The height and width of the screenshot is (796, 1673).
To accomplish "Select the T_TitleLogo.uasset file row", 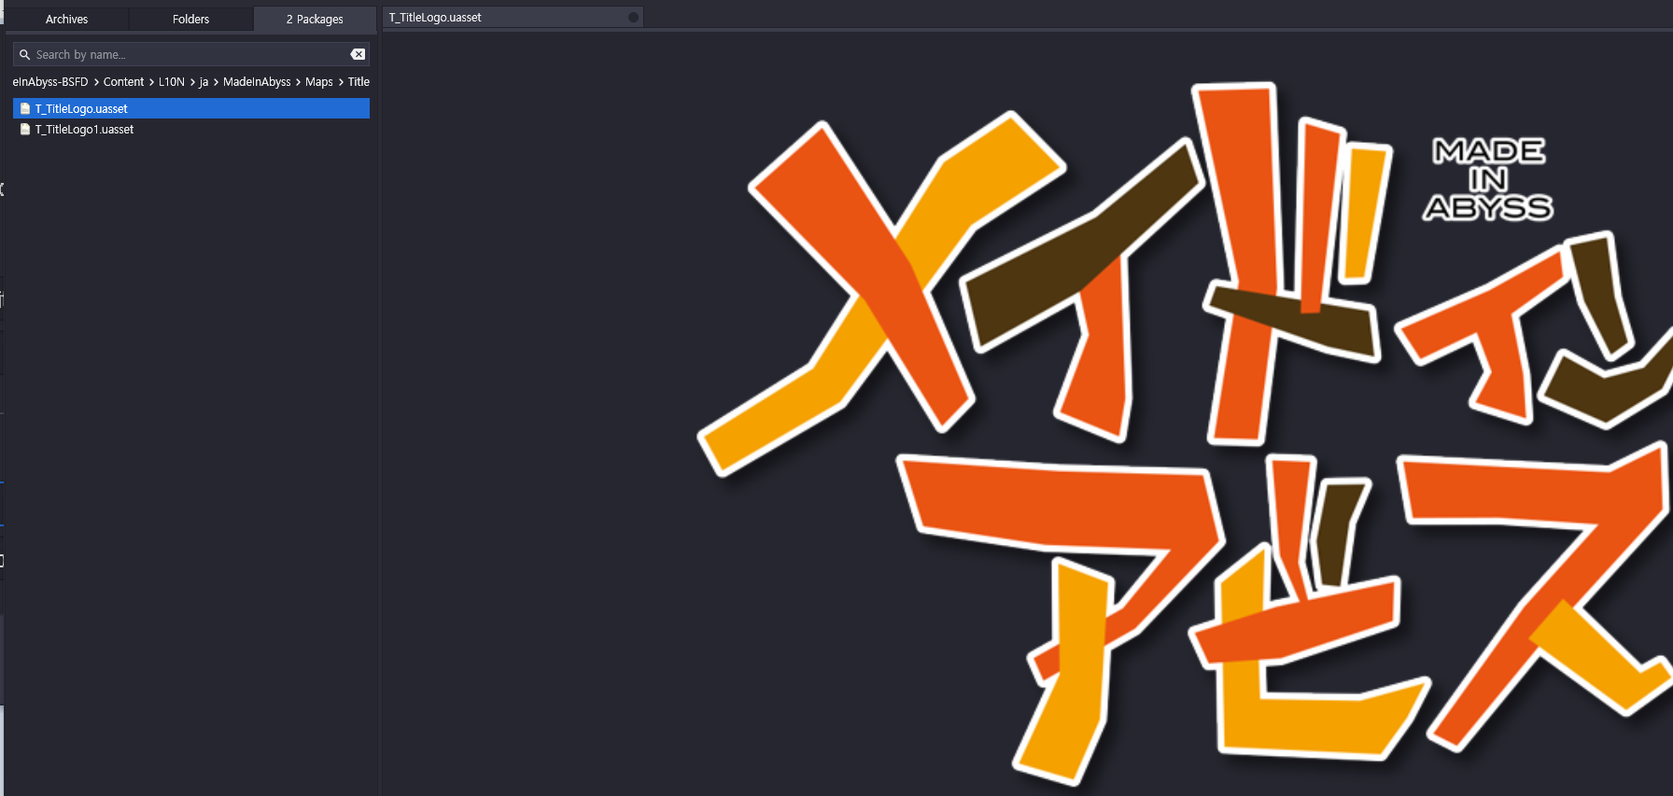I will [x=191, y=108].
